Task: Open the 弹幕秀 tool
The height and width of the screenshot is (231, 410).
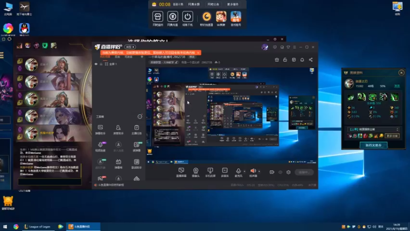Action: tap(118, 164)
